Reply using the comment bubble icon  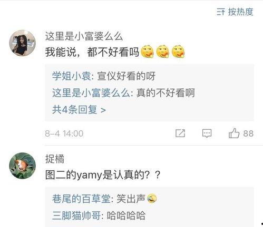(x=207, y=133)
